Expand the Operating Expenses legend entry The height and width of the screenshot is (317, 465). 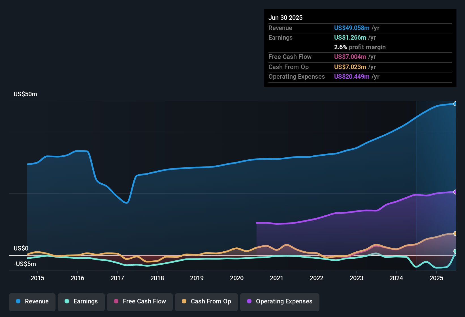click(x=280, y=301)
